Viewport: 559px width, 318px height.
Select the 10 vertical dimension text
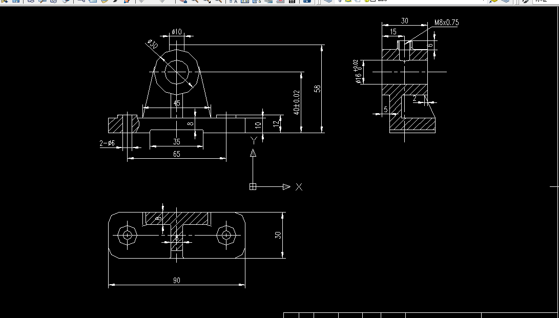pos(258,125)
